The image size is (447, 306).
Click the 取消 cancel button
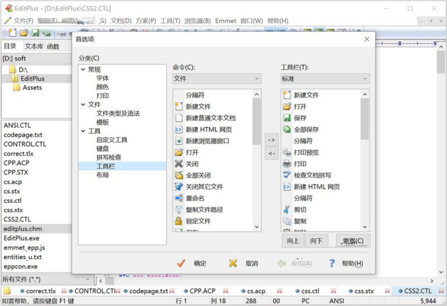click(x=244, y=263)
